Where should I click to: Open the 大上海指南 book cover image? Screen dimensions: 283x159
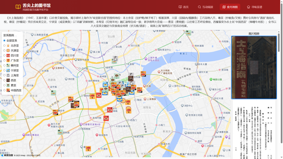point(254,68)
